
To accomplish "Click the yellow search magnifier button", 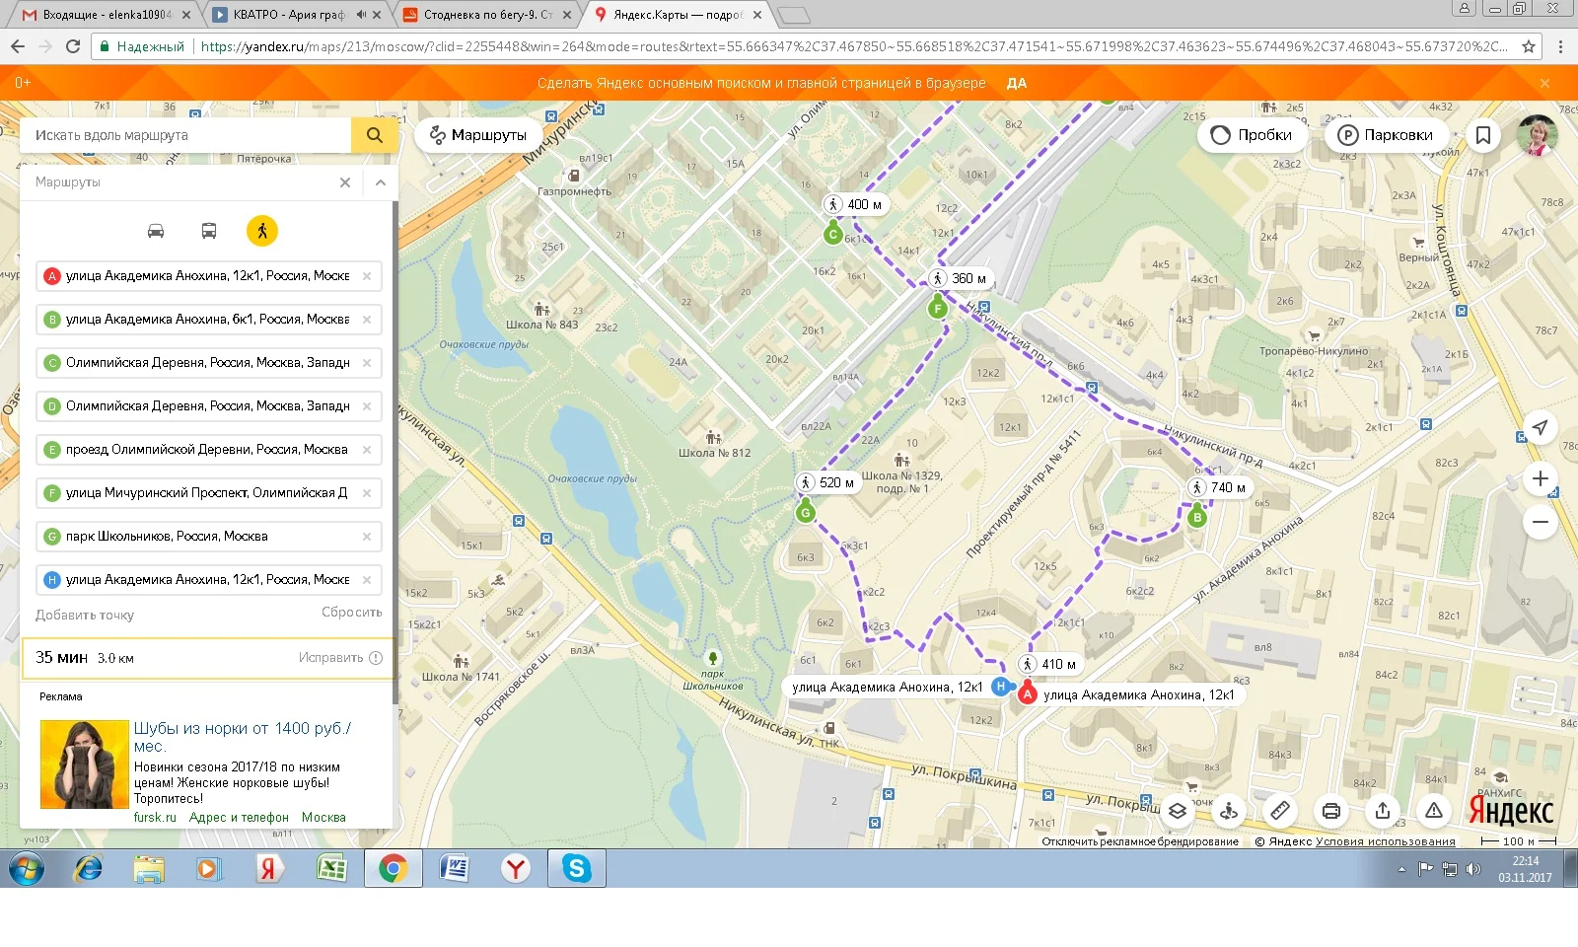I will click(374, 135).
